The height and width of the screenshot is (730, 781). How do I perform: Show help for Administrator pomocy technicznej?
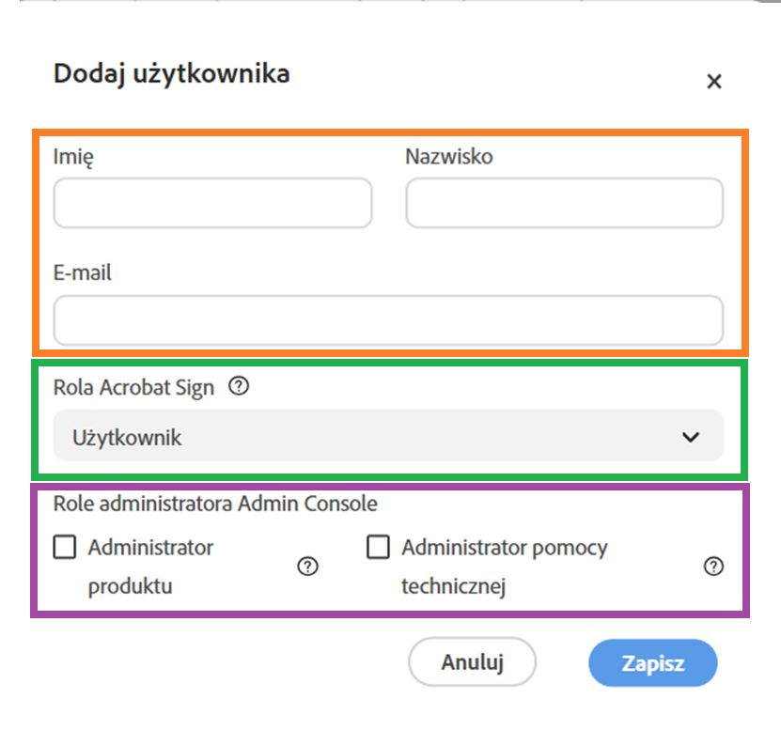pos(714,567)
